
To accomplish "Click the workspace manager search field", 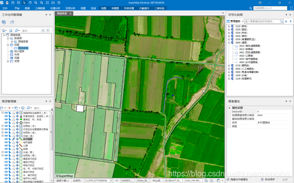I will [31, 30].
